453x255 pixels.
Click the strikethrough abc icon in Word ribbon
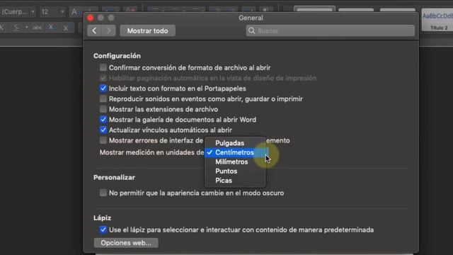(37, 28)
